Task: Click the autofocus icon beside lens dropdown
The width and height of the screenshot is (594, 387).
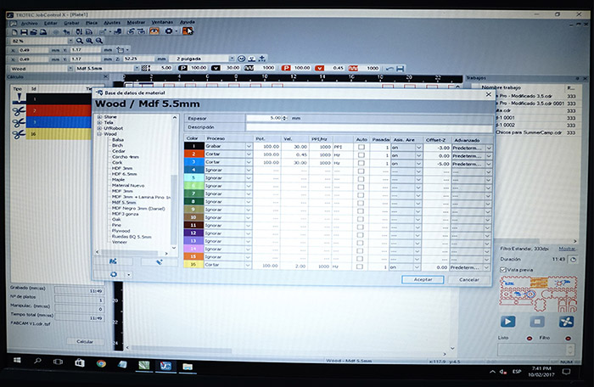Action: [x=241, y=59]
